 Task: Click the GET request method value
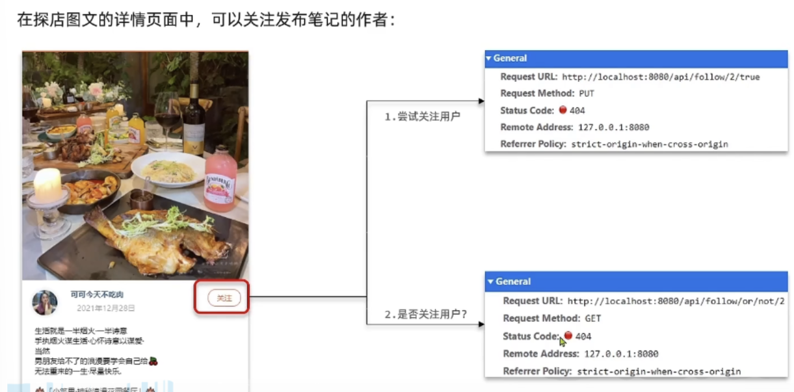(x=592, y=319)
